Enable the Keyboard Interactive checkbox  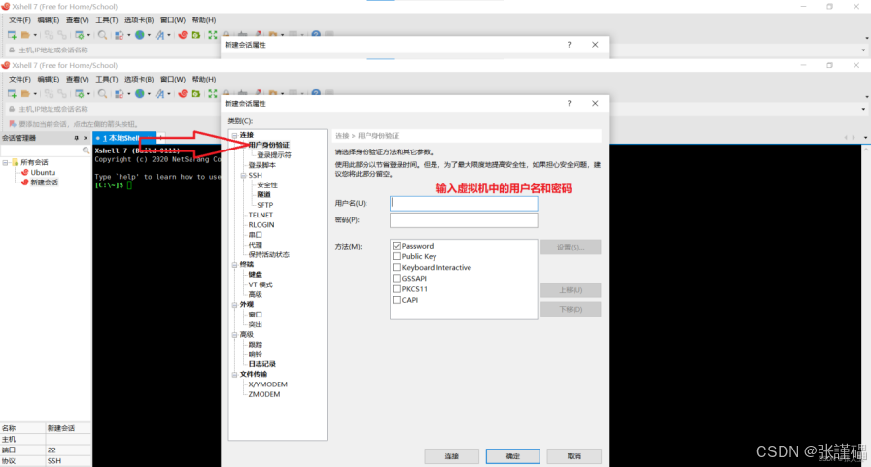click(x=397, y=267)
